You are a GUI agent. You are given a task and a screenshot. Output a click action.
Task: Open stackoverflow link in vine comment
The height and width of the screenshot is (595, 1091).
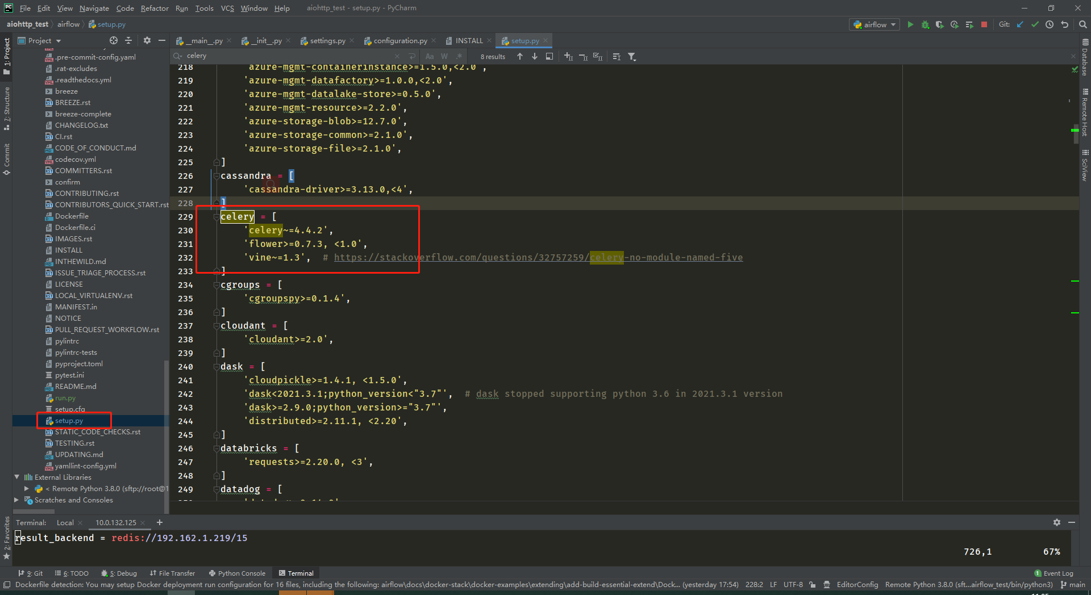pyautogui.click(x=538, y=258)
